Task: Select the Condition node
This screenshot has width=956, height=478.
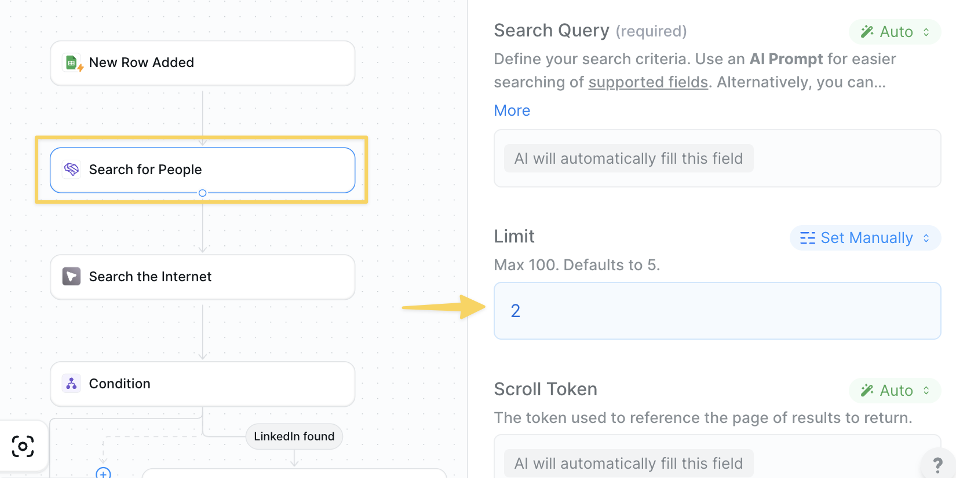Action: pos(203,384)
